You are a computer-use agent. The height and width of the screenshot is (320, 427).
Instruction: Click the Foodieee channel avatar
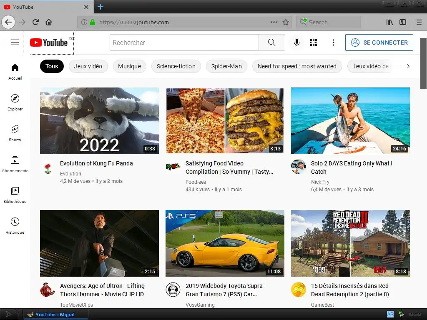[x=173, y=166]
